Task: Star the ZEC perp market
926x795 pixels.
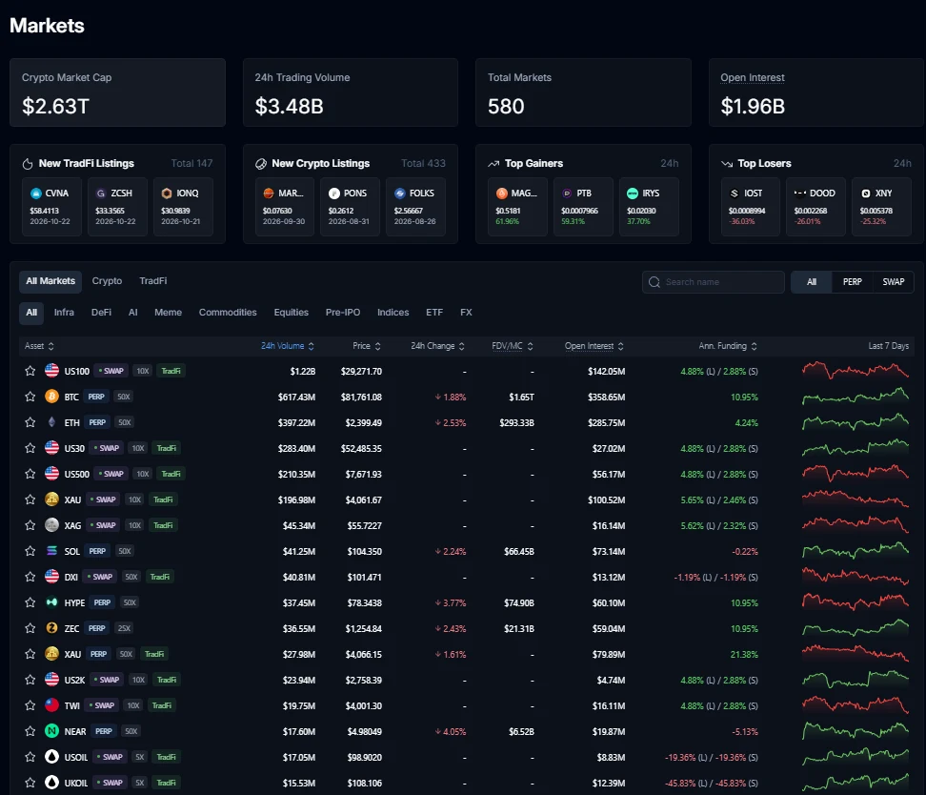Action: (30, 628)
